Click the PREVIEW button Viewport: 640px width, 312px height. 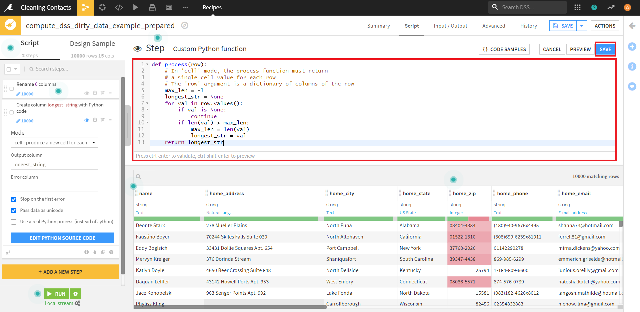580,49
